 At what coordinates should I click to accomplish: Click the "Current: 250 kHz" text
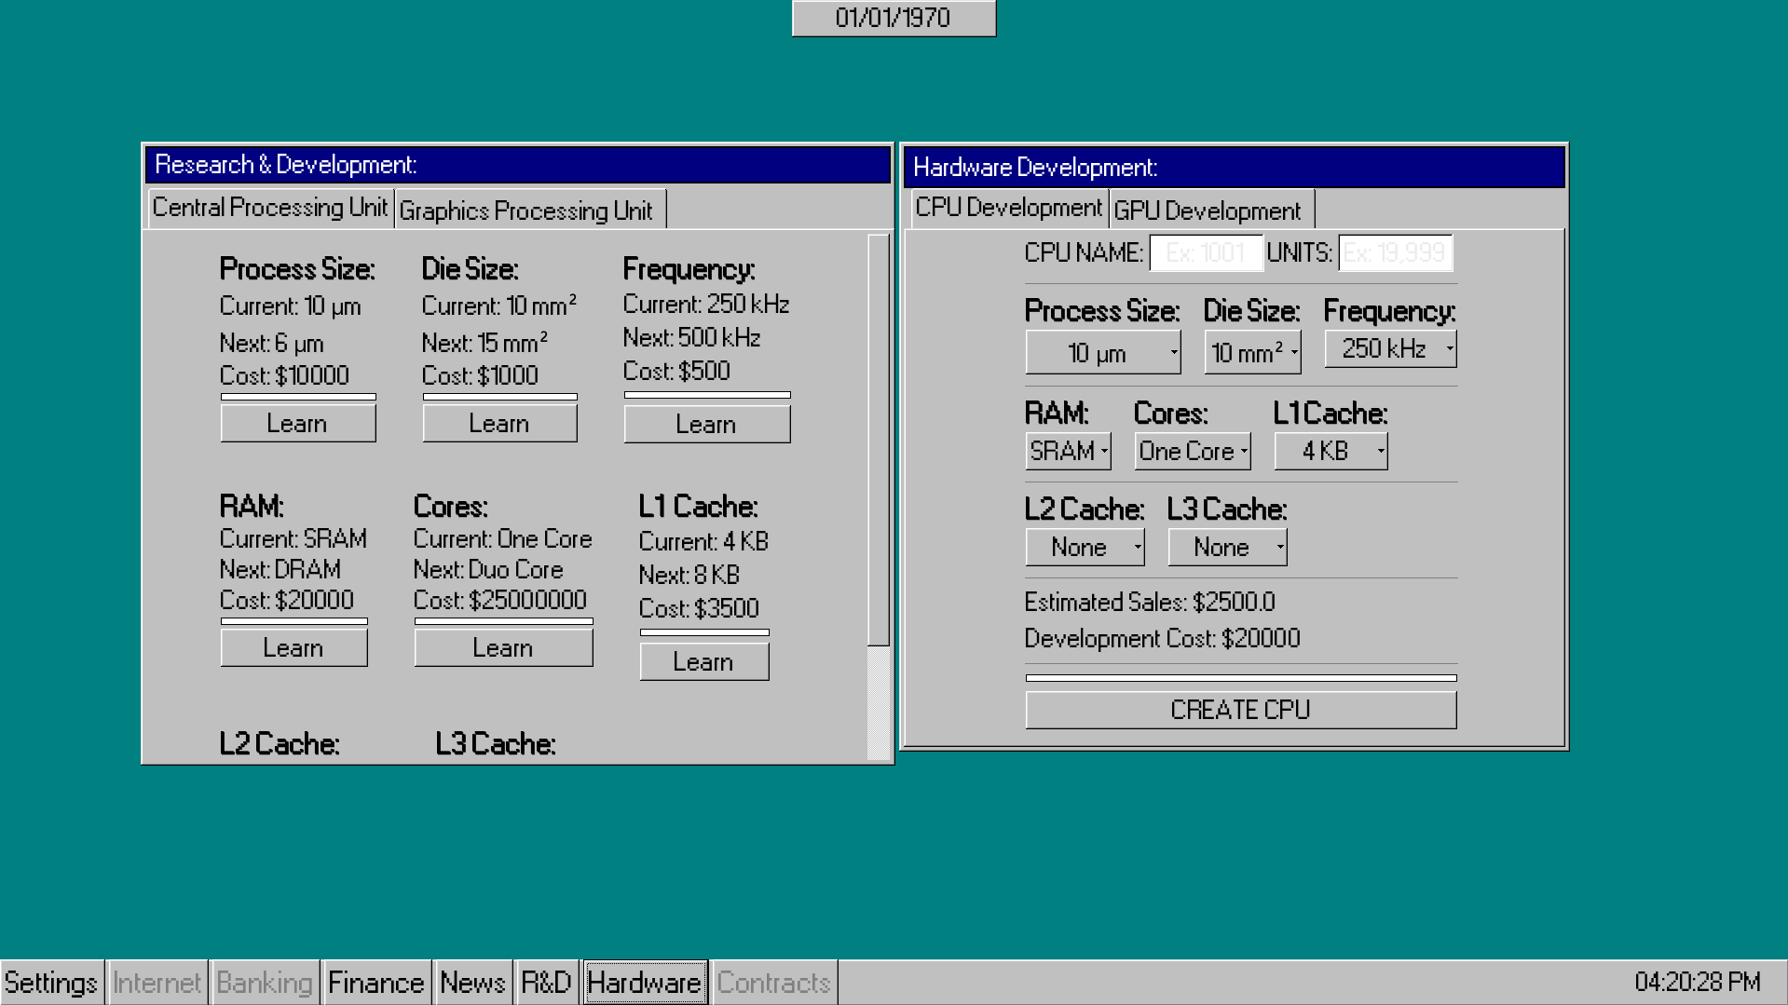point(705,305)
